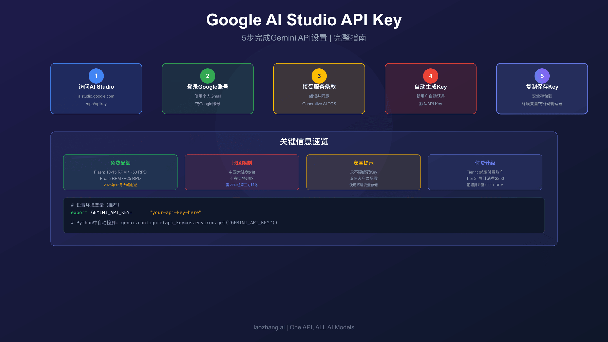Click the step 1 numbered circle badge
Image resolution: width=608 pixels, height=342 pixels.
[96, 76]
